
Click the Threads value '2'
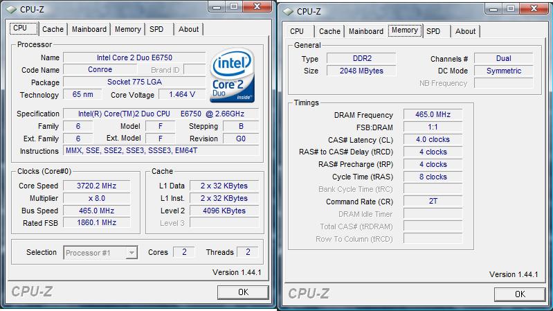(x=248, y=252)
